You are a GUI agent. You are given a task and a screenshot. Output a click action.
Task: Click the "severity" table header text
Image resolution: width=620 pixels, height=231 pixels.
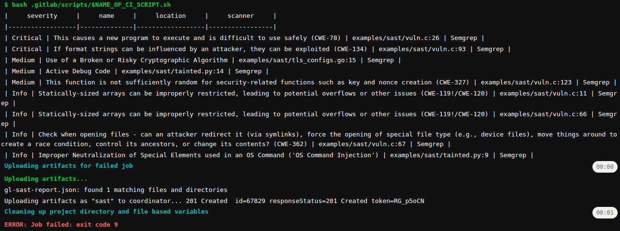[42, 16]
